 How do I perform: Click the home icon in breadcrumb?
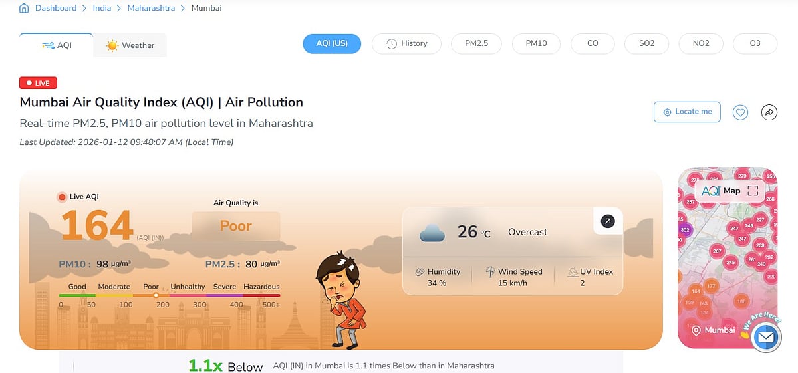pyautogui.click(x=24, y=9)
